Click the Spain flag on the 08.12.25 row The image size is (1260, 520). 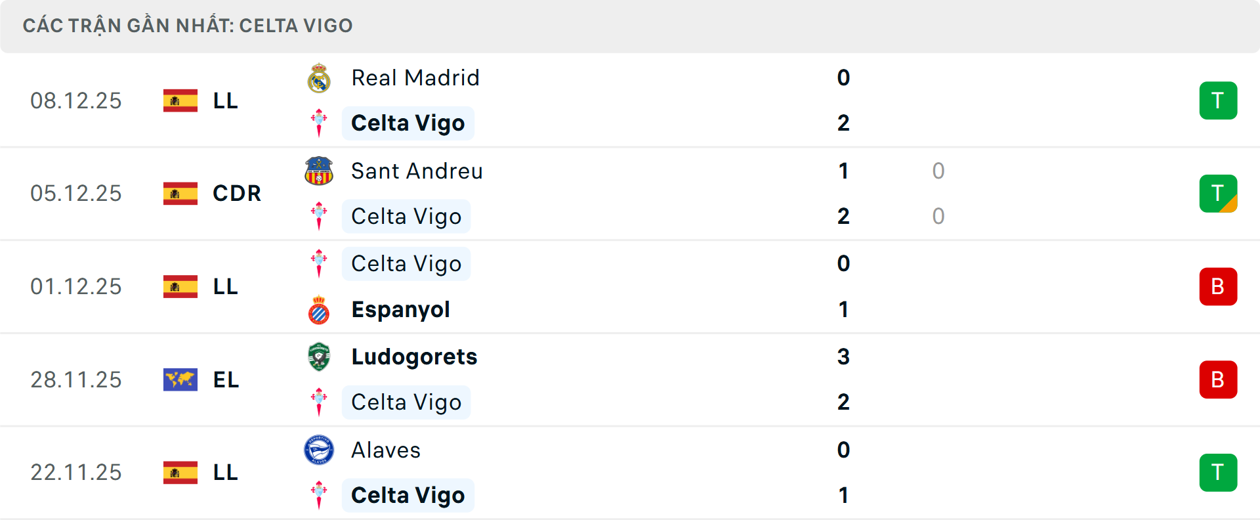180,100
